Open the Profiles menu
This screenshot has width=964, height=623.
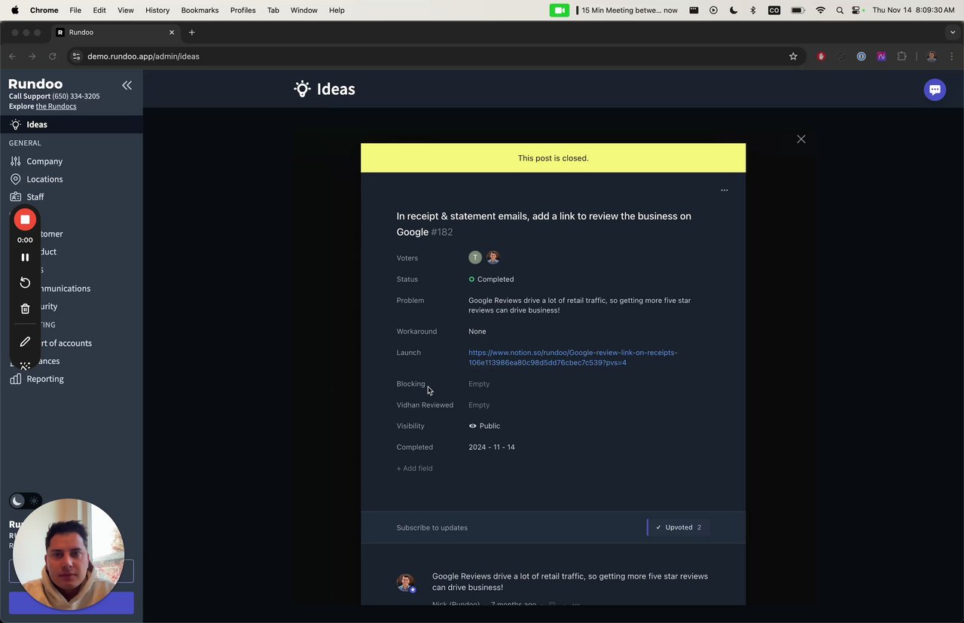[243, 11]
